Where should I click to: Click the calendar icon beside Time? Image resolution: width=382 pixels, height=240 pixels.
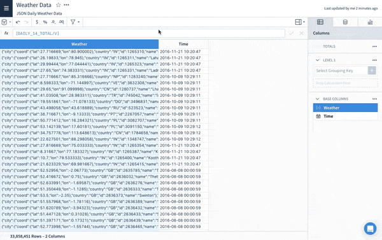click(x=318, y=116)
